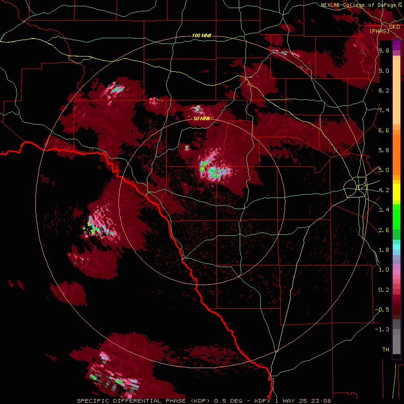Click the small isolated cell inside the 50 NMI ring
This screenshot has height=404, width=404.
coord(187,148)
